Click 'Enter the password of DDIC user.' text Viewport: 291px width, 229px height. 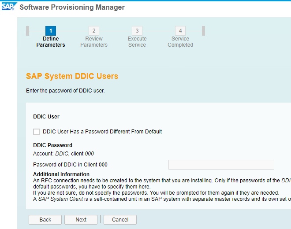(65, 91)
